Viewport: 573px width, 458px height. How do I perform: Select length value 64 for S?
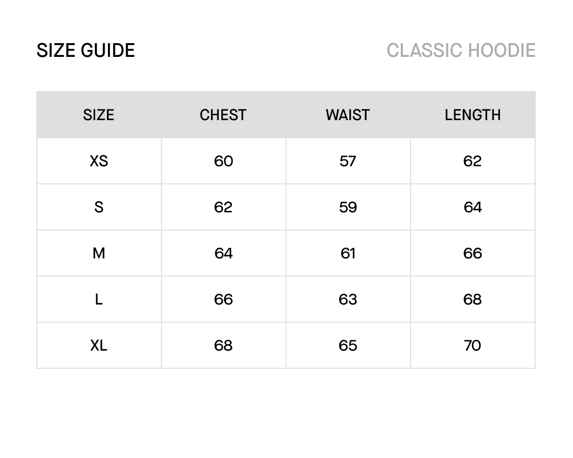pyautogui.click(x=472, y=207)
